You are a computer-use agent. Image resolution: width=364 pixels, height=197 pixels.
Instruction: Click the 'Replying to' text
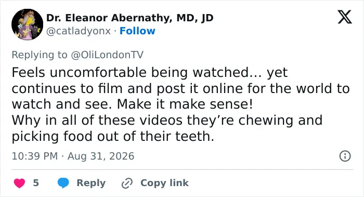tap(40, 55)
